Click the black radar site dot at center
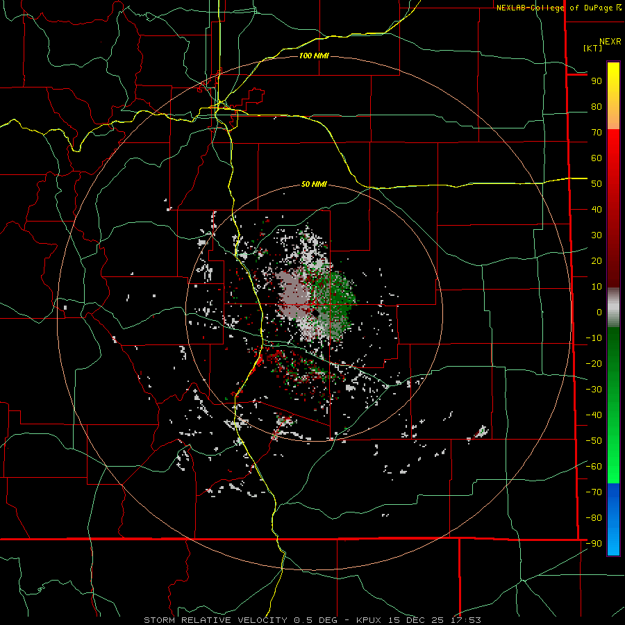625x625 pixels. [x=315, y=314]
